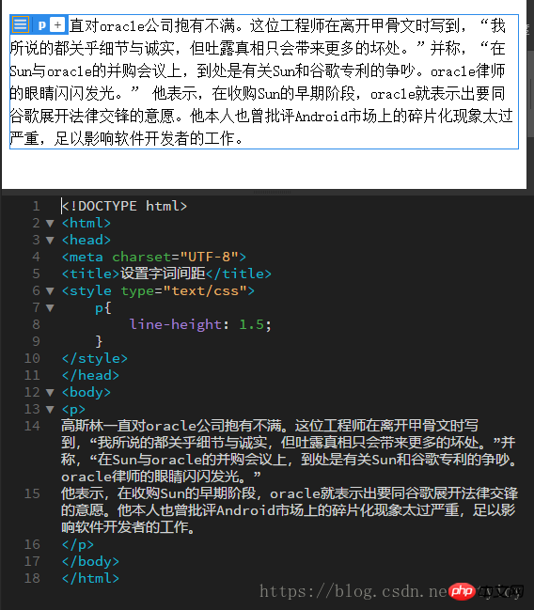534x610 pixels.
Task: Collapse the <html> fold triangle on line 2
Action: [x=50, y=224]
